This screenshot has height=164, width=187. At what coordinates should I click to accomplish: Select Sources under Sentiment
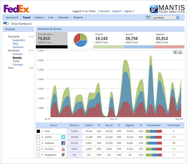tap(17, 57)
